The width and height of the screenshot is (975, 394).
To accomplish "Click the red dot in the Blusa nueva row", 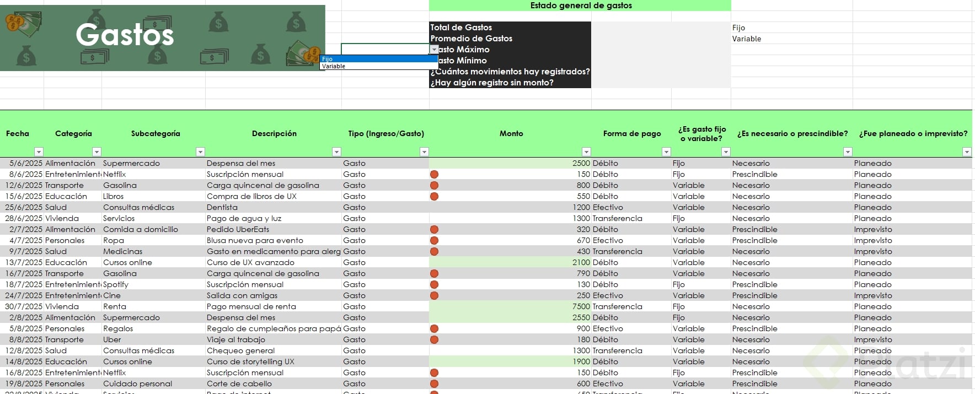I will [434, 240].
